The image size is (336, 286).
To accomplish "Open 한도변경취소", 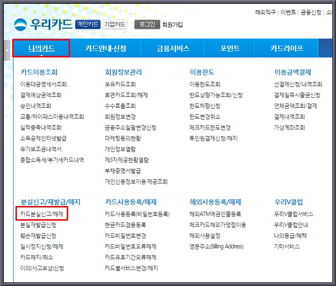I will click(205, 117).
